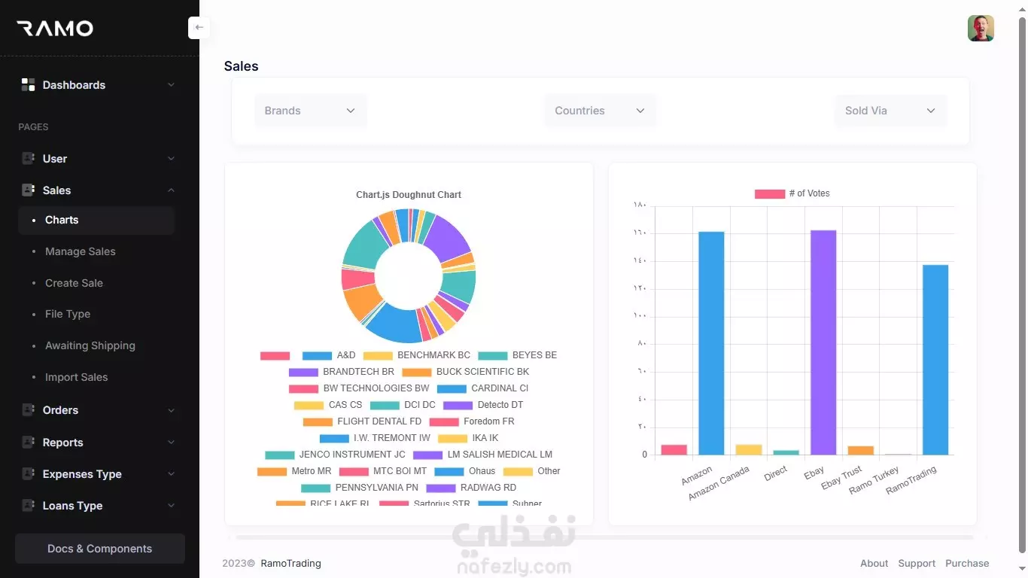Screen dimensions: 1028x578
Task: Toggle A&D legend swatch
Action: tap(317, 356)
